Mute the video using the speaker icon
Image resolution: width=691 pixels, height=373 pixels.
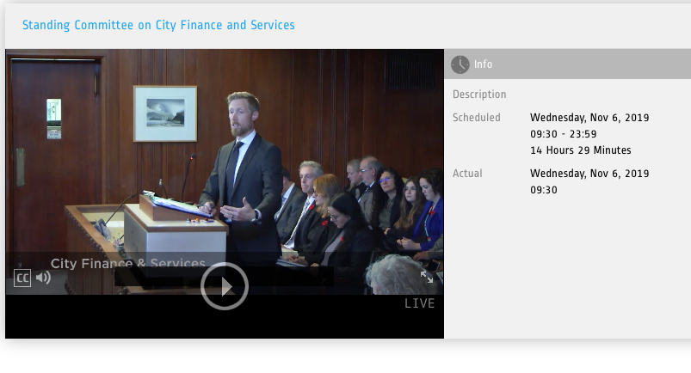(x=43, y=278)
